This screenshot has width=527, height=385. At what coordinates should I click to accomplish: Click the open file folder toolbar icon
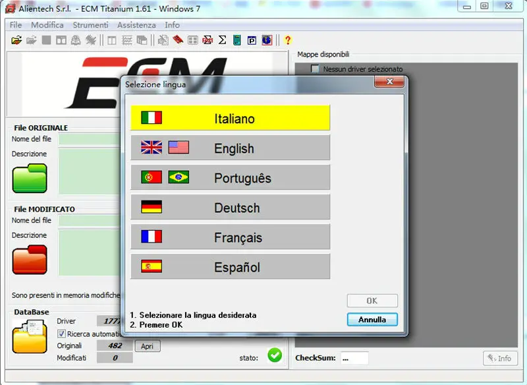(16, 40)
